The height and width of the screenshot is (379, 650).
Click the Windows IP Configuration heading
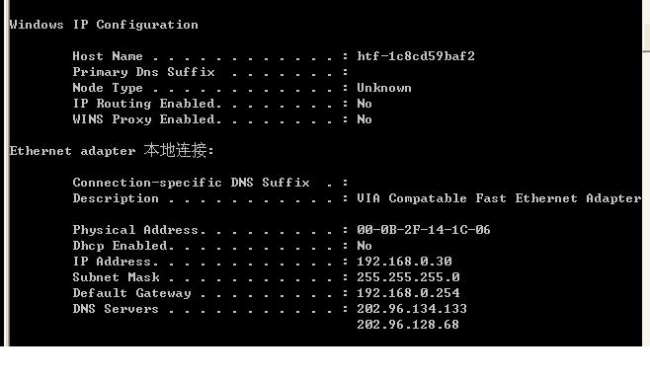click(104, 25)
